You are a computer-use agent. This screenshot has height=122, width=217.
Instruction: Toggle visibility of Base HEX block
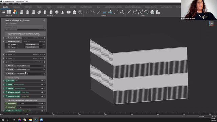[x=44, y=81]
